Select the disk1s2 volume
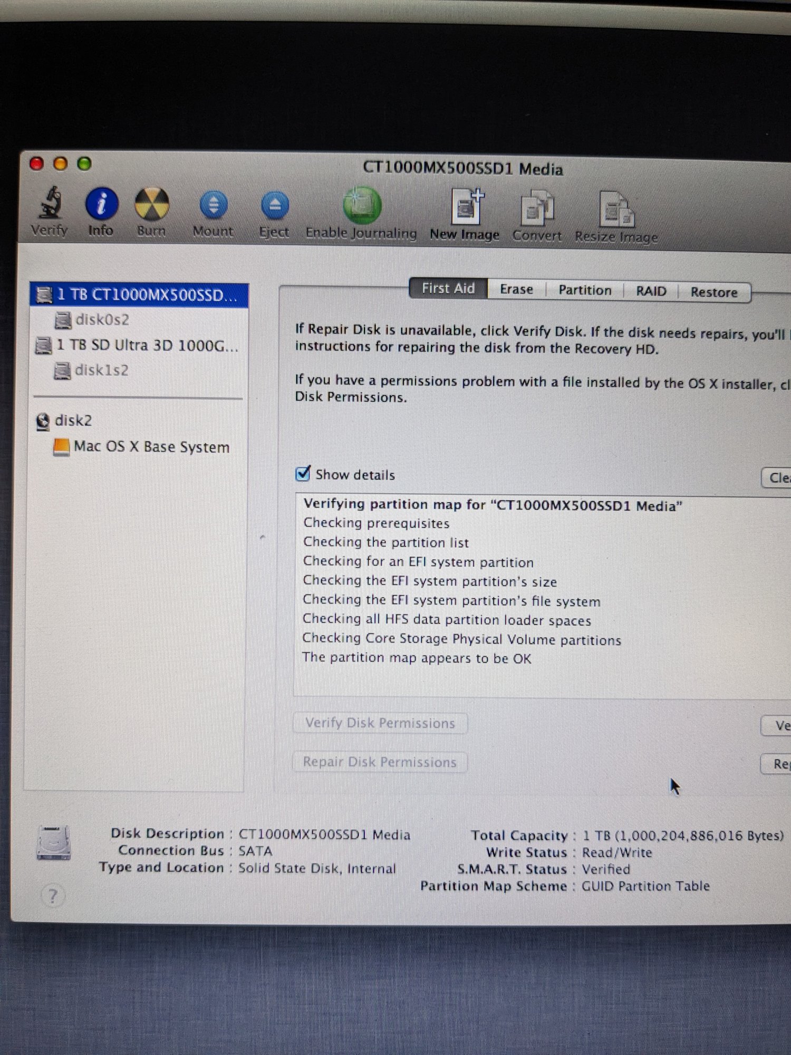 tap(102, 370)
